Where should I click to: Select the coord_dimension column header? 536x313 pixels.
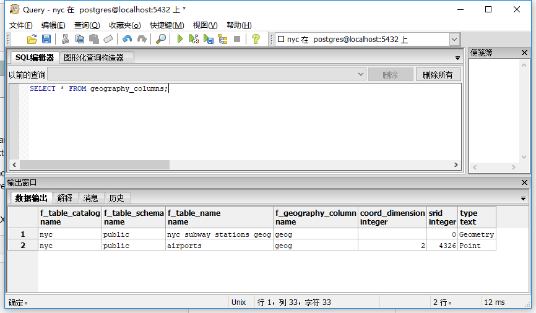click(392, 217)
